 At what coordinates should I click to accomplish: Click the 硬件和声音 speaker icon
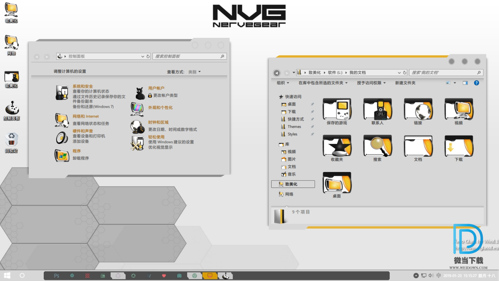click(x=62, y=138)
